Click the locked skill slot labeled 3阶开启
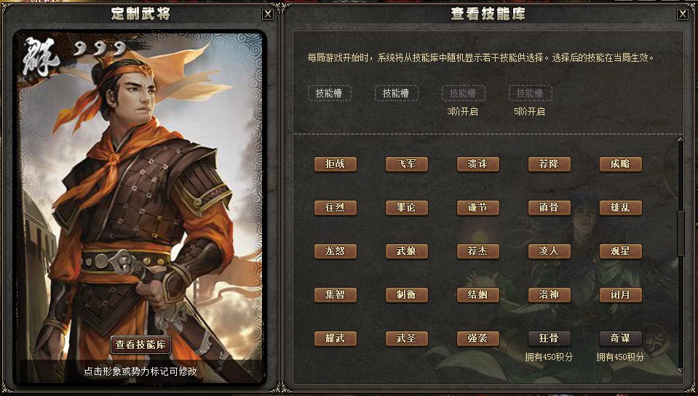The height and width of the screenshot is (396, 698). coord(463,93)
